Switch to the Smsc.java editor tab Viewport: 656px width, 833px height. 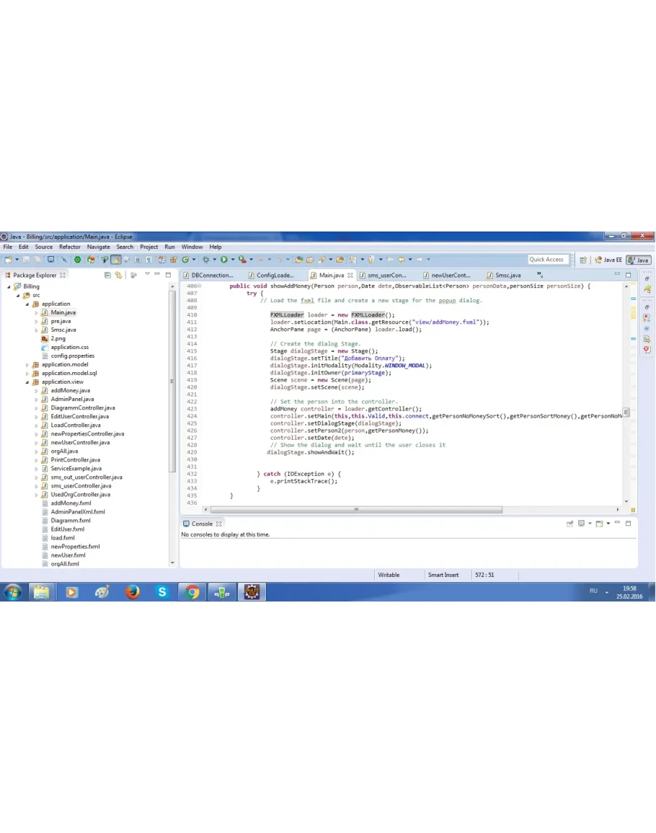coord(507,276)
